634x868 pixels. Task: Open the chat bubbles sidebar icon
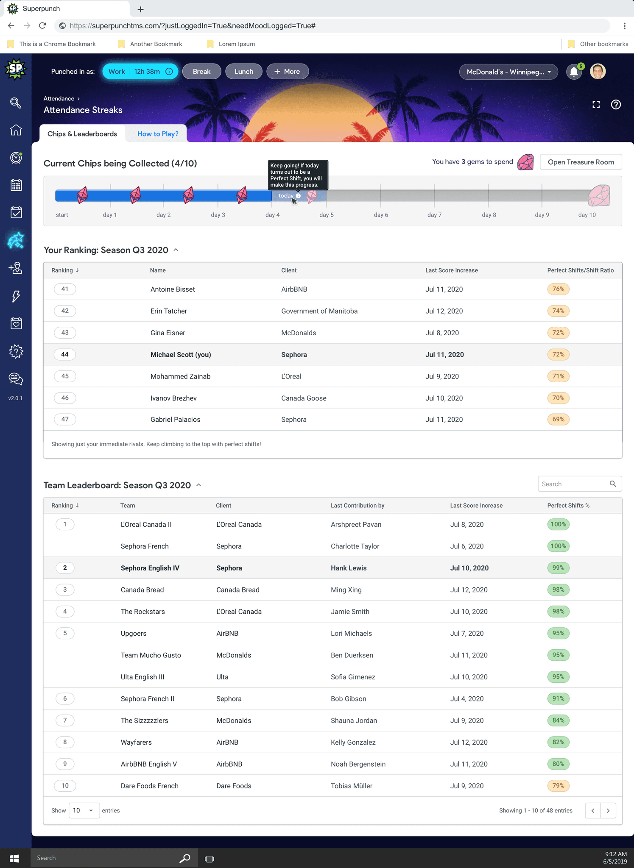[x=16, y=379]
